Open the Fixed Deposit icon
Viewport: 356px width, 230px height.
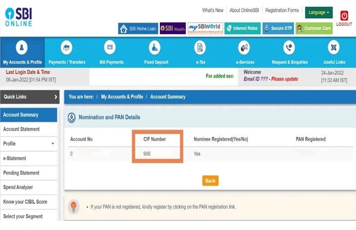pyautogui.click(x=156, y=48)
